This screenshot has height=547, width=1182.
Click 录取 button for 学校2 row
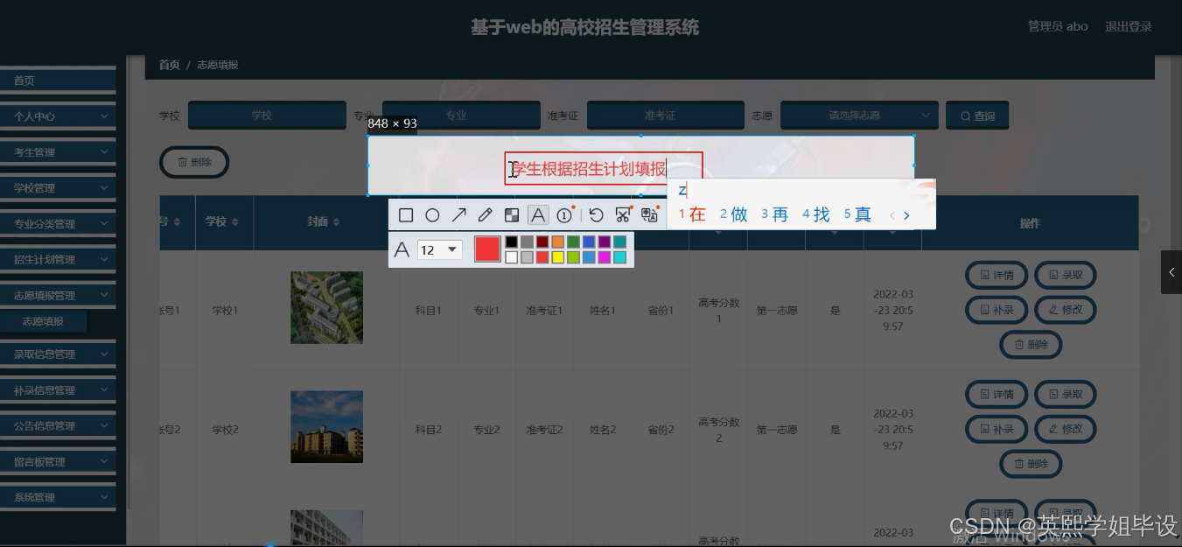coord(1066,394)
